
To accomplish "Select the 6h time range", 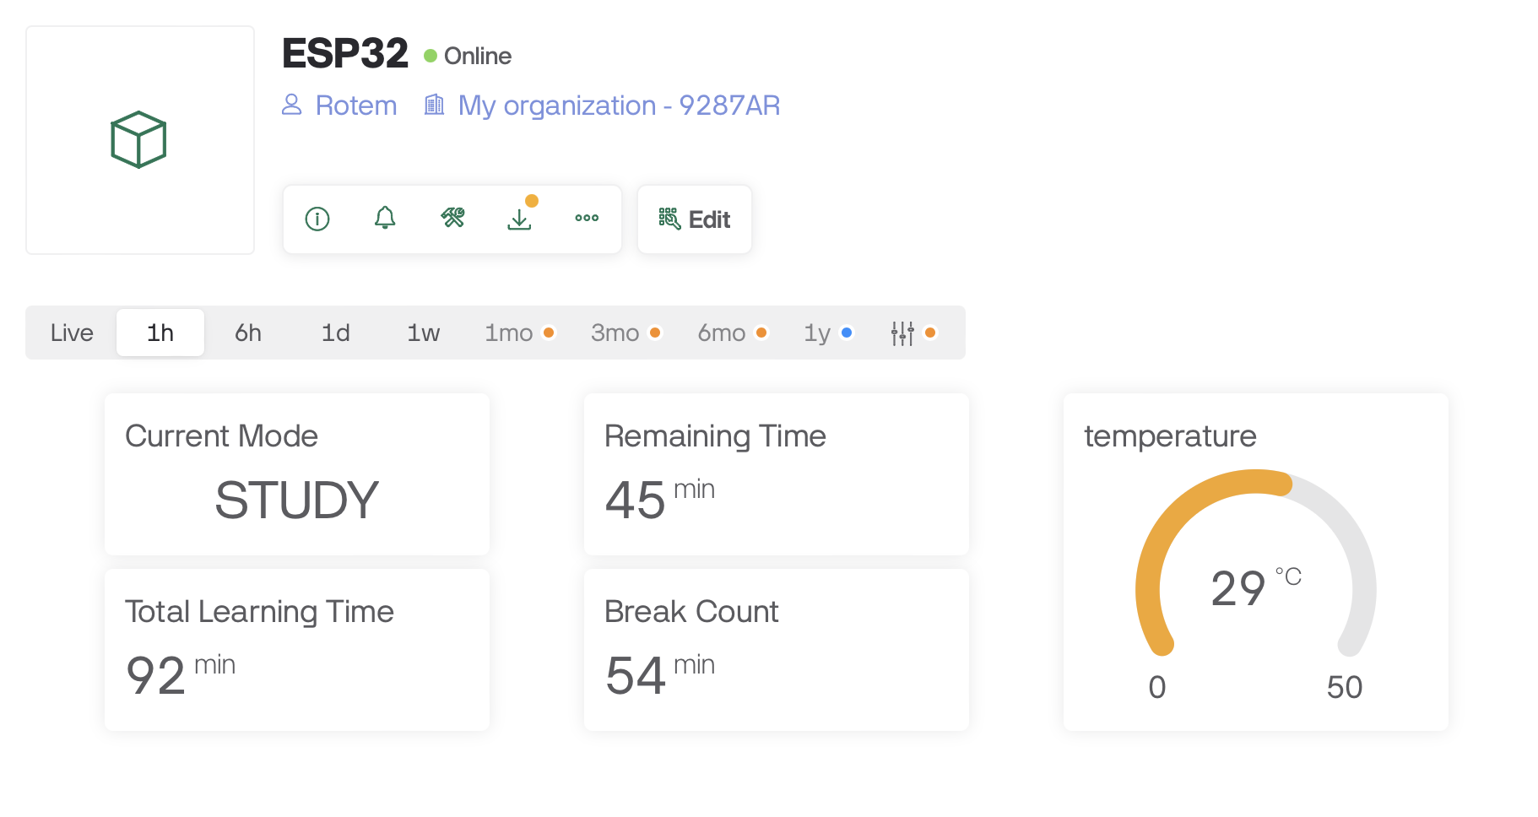I will click(248, 333).
